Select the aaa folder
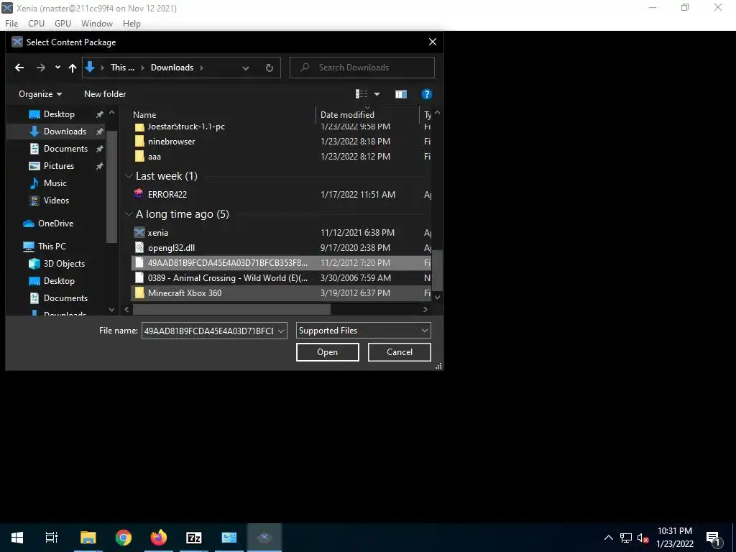Screen dimensions: 736x552 pyautogui.click(x=155, y=156)
